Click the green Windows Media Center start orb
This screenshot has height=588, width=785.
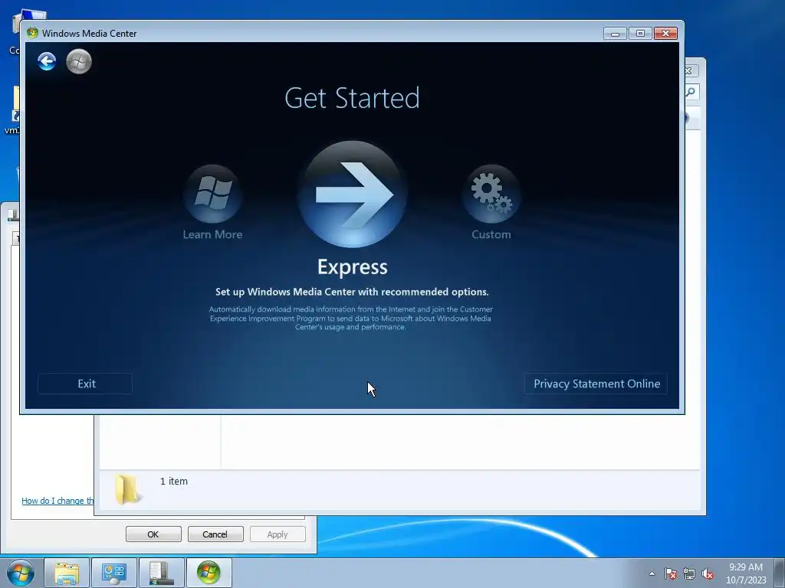(79, 61)
